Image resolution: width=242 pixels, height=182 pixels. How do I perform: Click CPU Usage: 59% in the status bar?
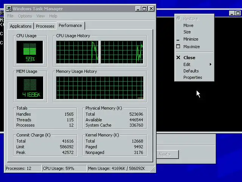point(64,168)
